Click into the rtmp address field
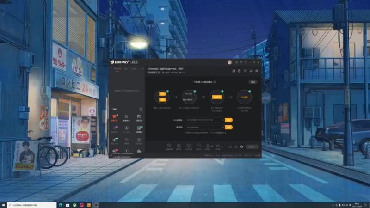The width and height of the screenshot is (370, 208). [x=204, y=120]
